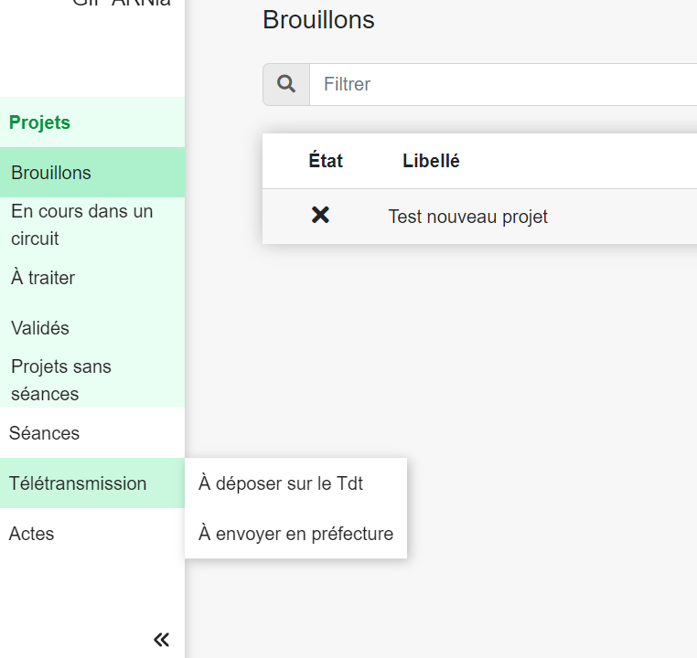
Task: Select À envoyer en préfecture
Action: (295, 534)
